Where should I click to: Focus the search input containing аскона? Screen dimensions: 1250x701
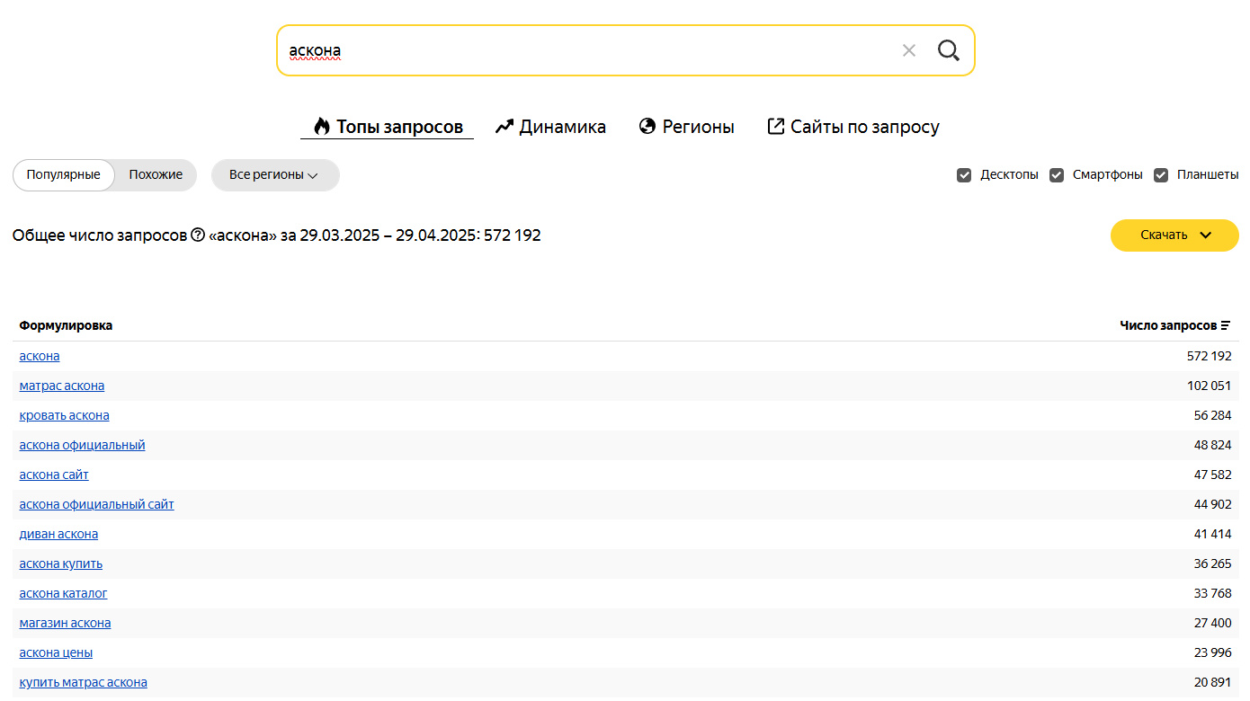pos(585,50)
